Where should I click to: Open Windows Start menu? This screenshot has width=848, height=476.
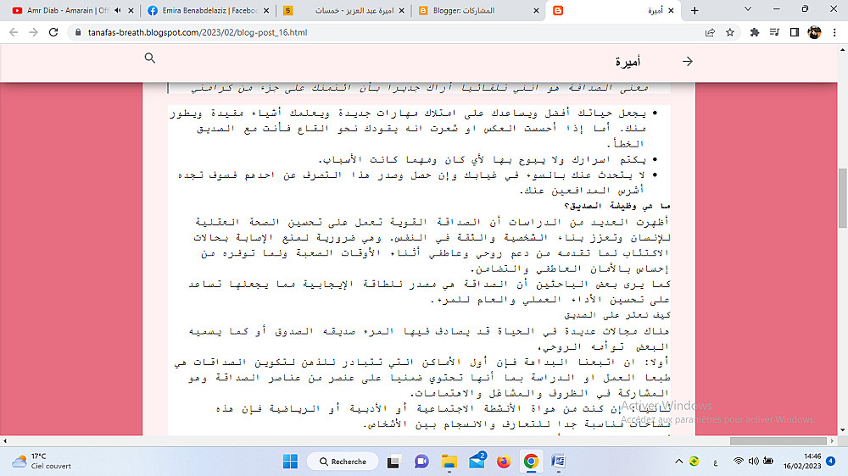click(290, 462)
